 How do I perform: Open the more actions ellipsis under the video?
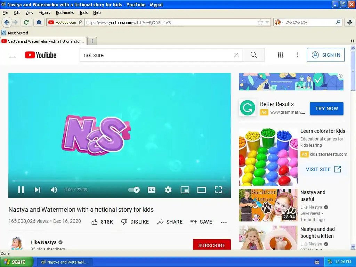224,222
